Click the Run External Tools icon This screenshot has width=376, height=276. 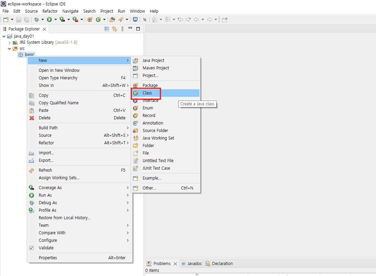(75, 19)
